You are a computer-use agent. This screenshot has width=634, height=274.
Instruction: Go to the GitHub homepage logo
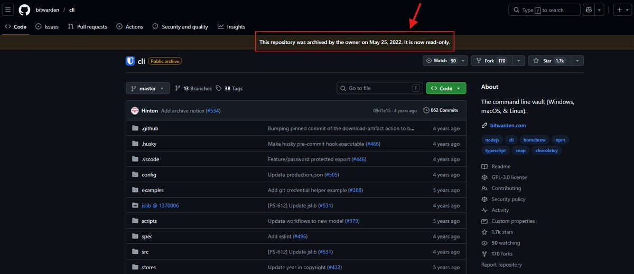tap(24, 10)
